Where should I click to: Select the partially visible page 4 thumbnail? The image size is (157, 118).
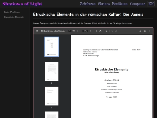(x=52, y=115)
